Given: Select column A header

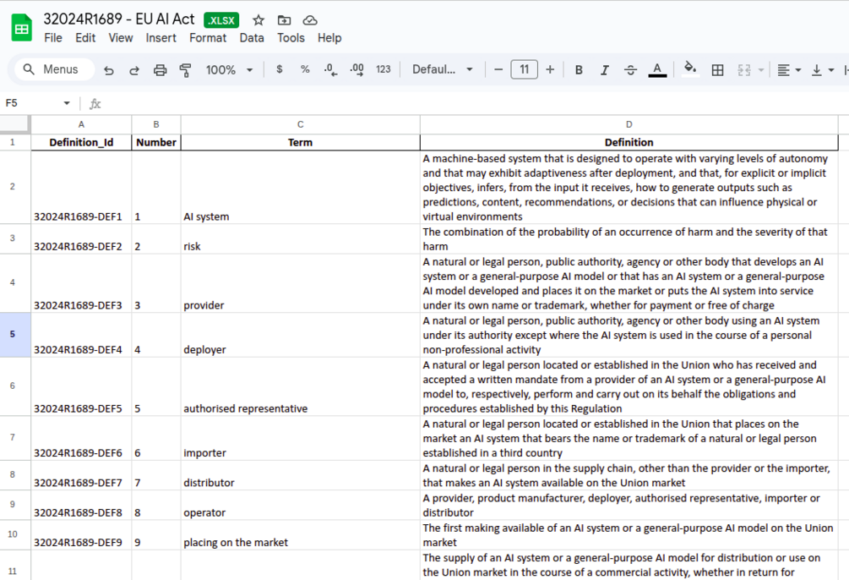Looking at the screenshot, I should click(x=81, y=124).
